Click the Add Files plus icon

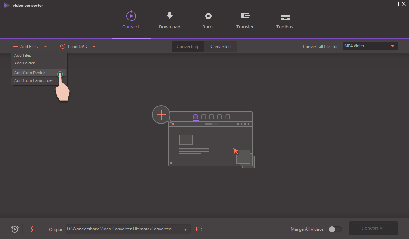[15, 46]
